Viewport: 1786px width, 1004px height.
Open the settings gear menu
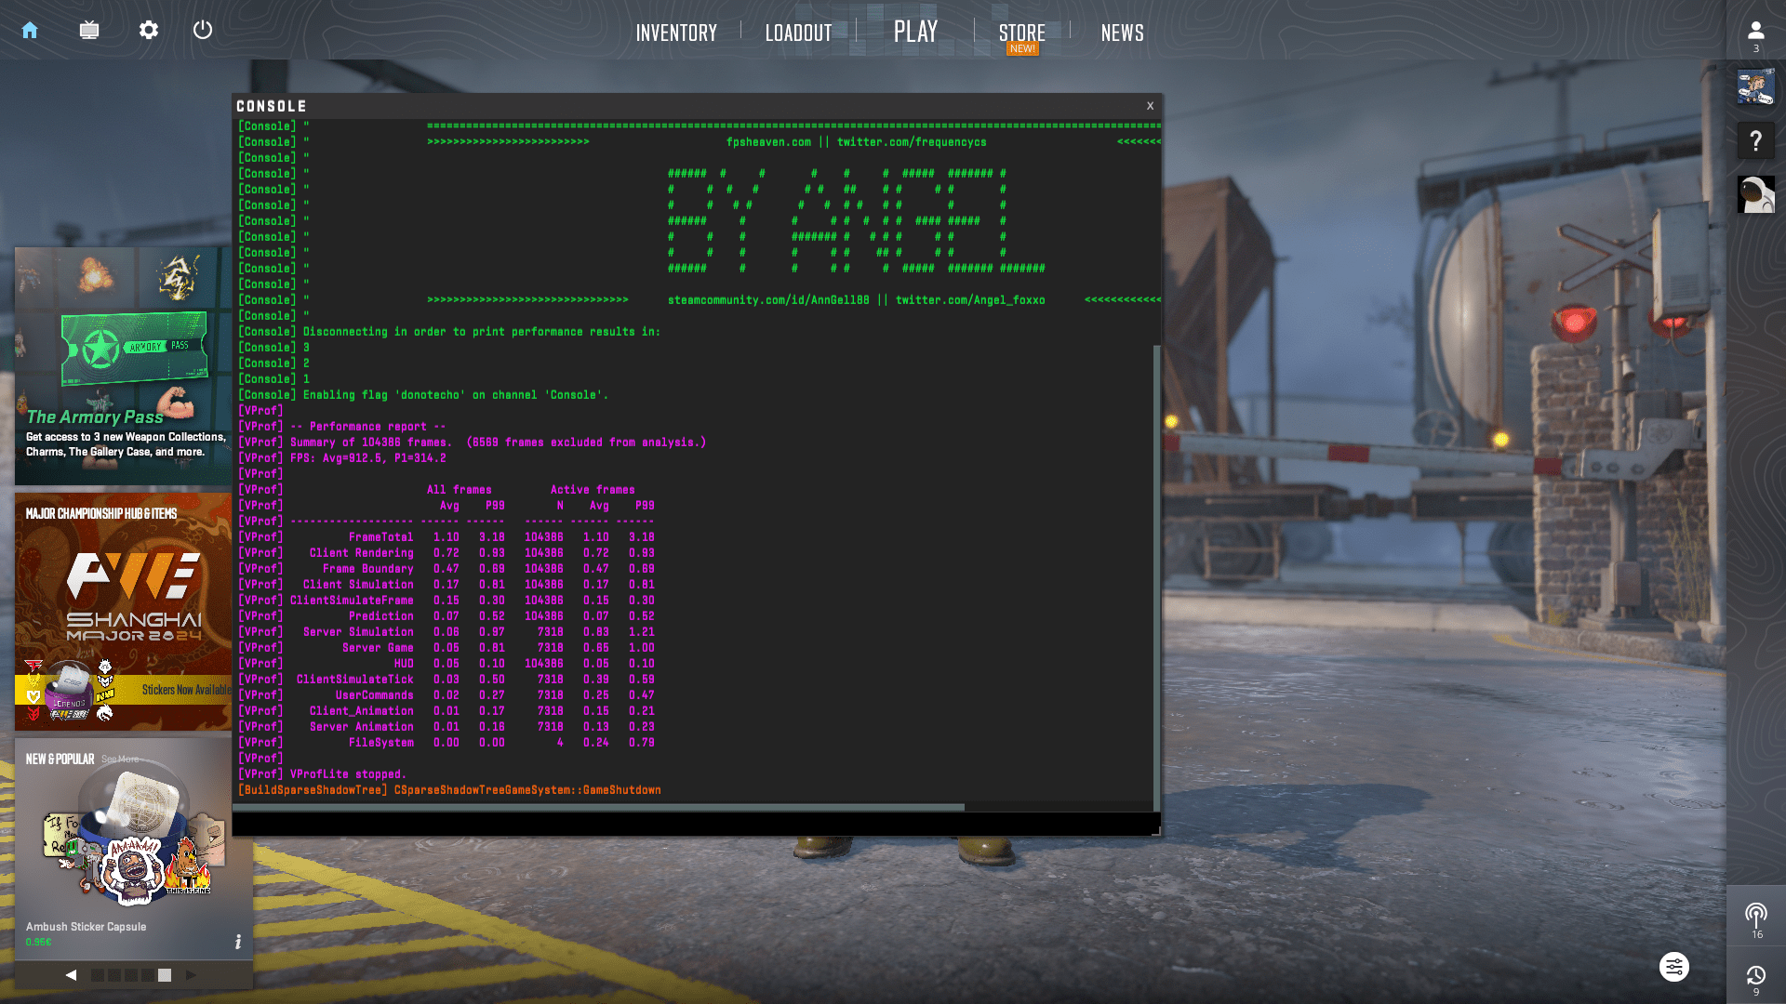[149, 31]
